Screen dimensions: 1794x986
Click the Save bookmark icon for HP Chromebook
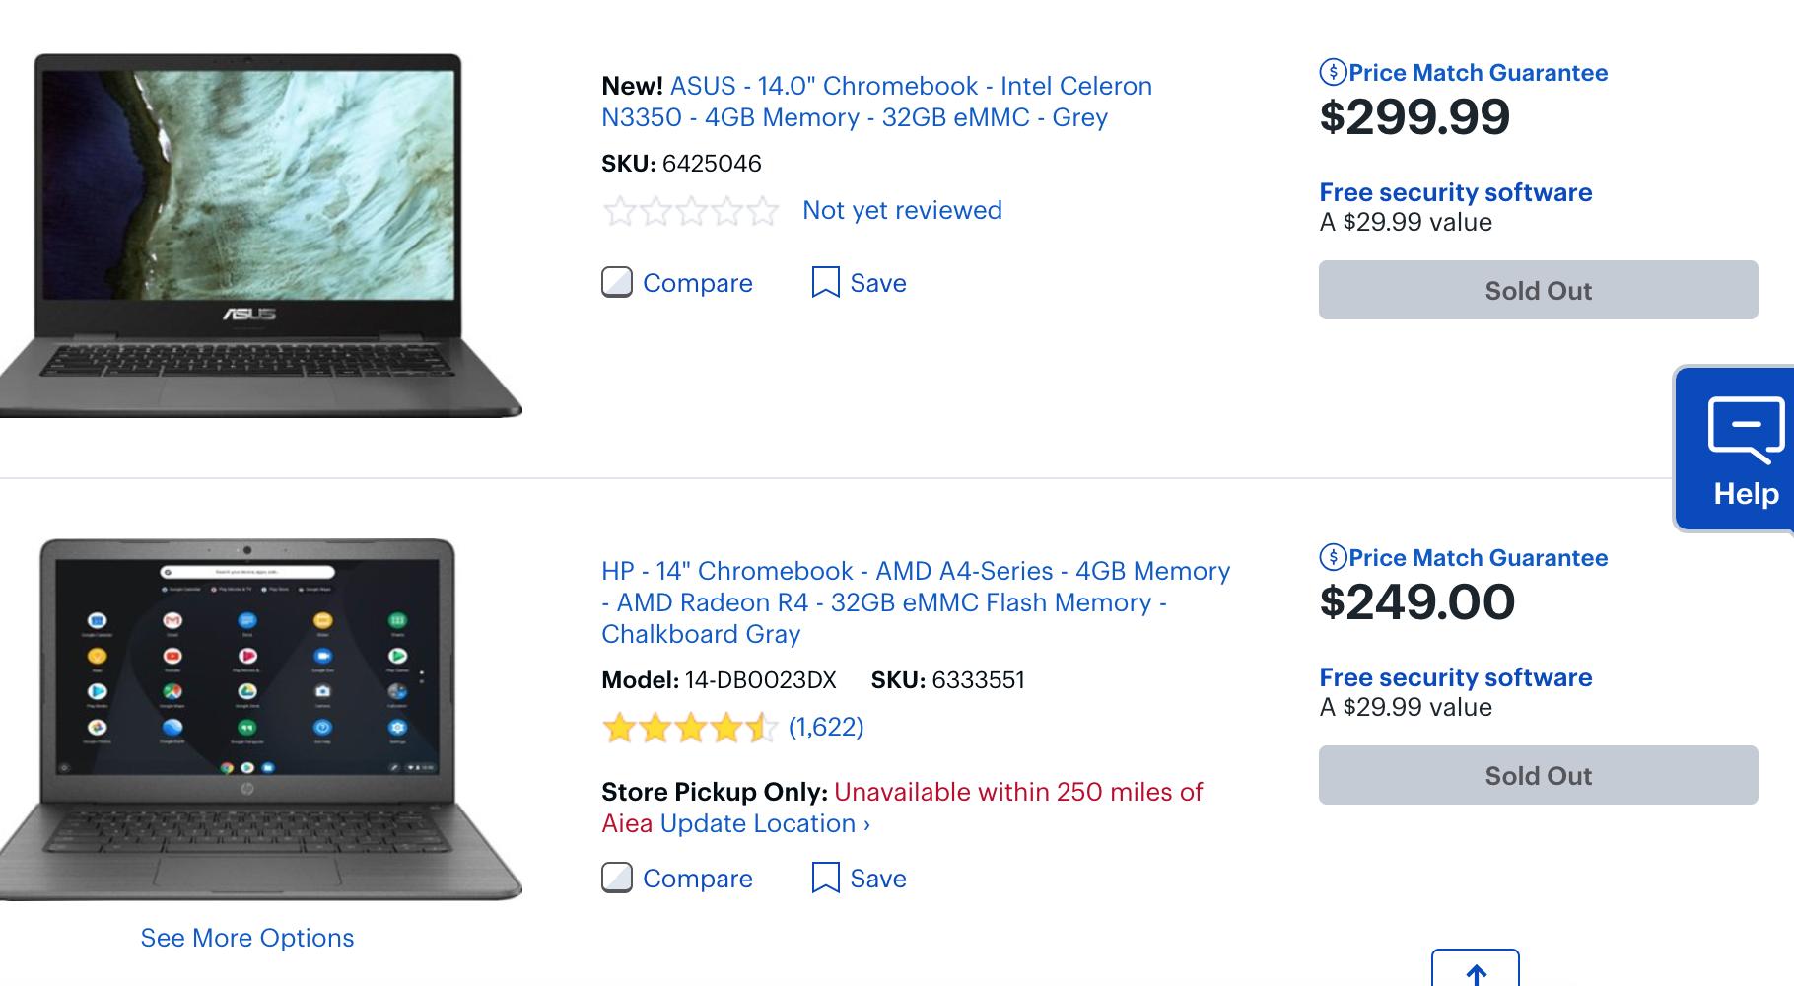(825, 878)
